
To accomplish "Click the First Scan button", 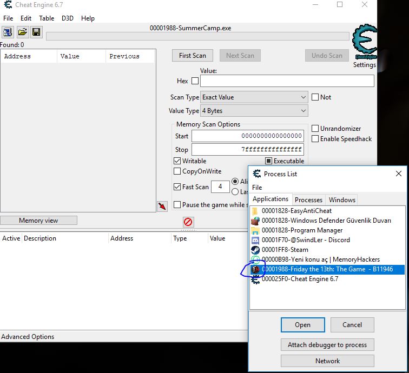I will pyautogui.click(x=193, y=56).
